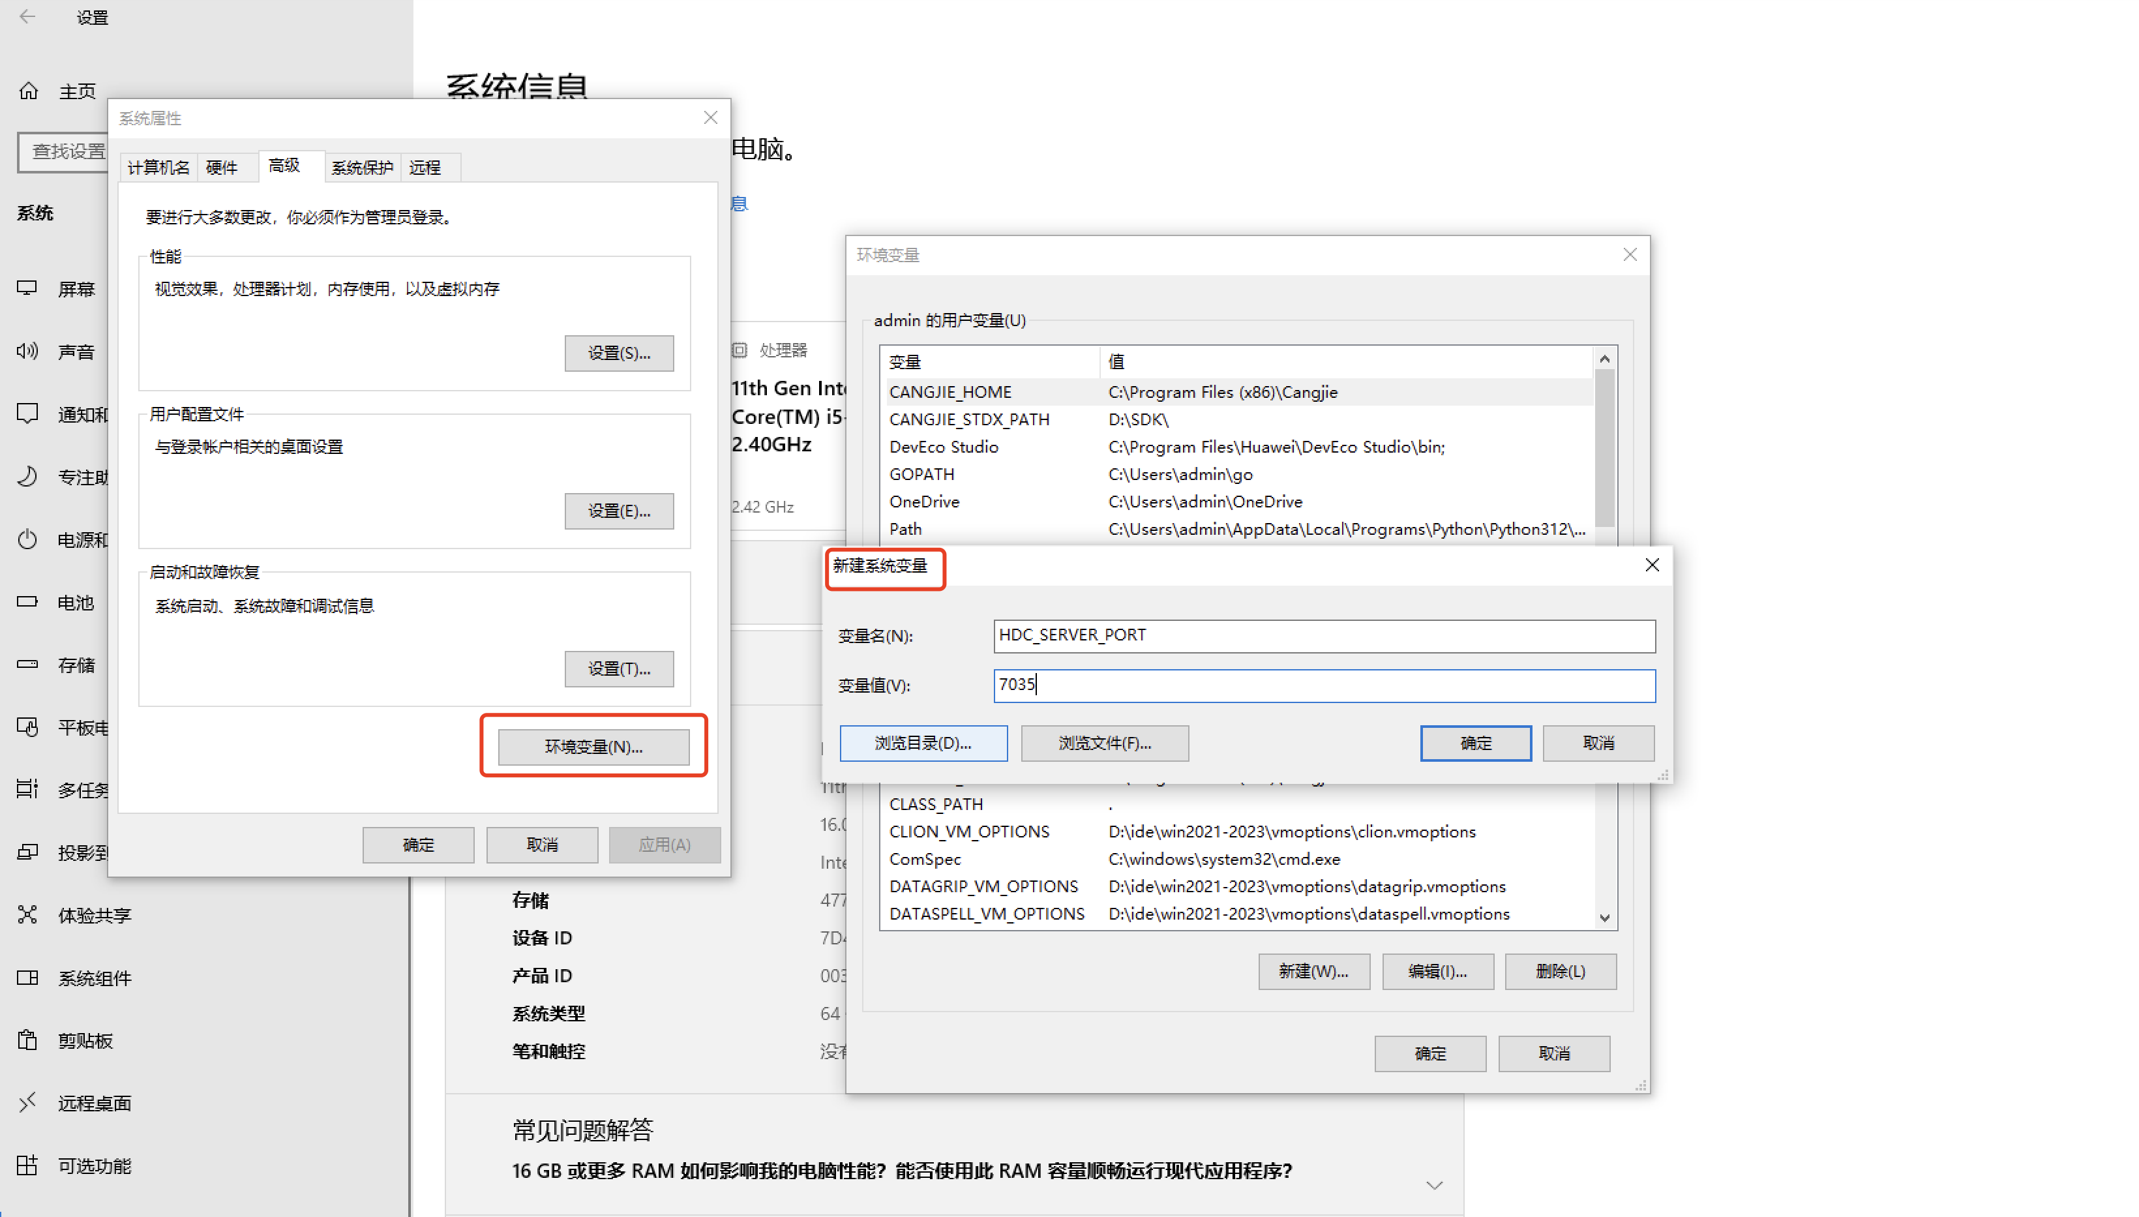Click the 新建(W)... system variable button
2139x1217 pixels.
click(x=1313, y=971)
